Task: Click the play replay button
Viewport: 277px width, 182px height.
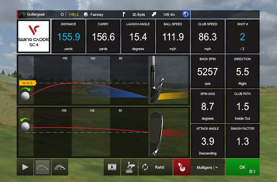Action: click(25, 167)
